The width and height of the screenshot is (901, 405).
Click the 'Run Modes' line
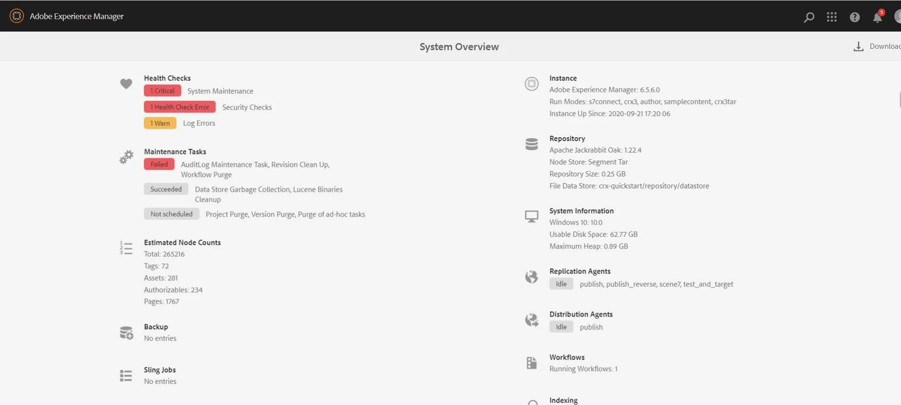pos(643,101)
